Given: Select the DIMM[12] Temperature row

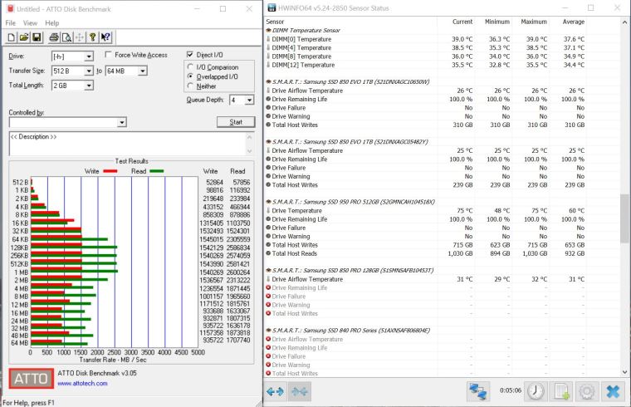Looking at the screenshot, I should pyautogui.click(x=425, y=65).
